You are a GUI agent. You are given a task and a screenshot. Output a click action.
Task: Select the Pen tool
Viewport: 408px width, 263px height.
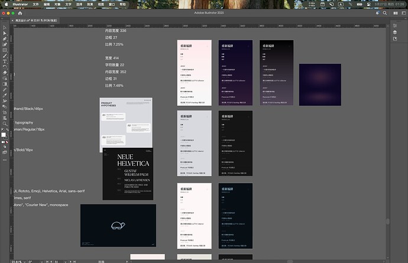[5, 39]
